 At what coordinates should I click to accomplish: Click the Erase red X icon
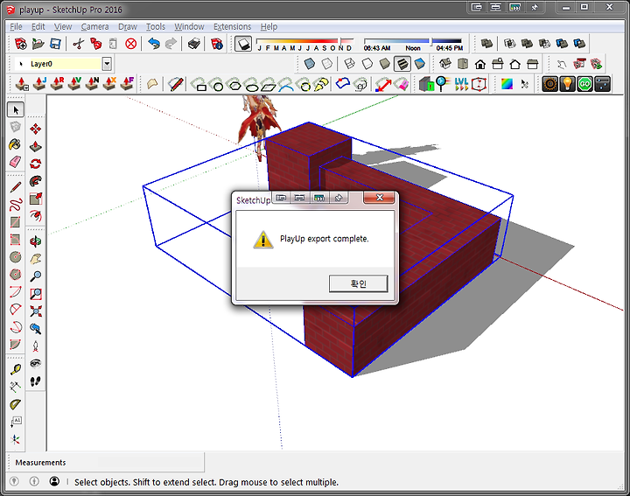tap(130, 44)
